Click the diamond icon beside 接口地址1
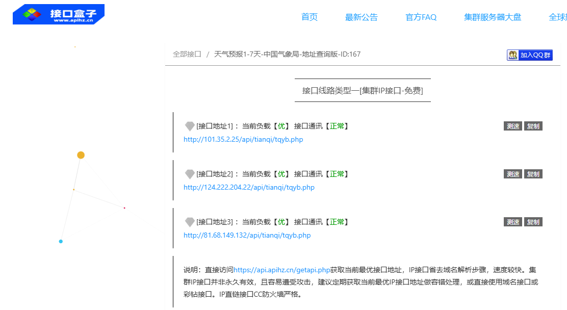Screen dimensions: 567x310 [190, 126]
